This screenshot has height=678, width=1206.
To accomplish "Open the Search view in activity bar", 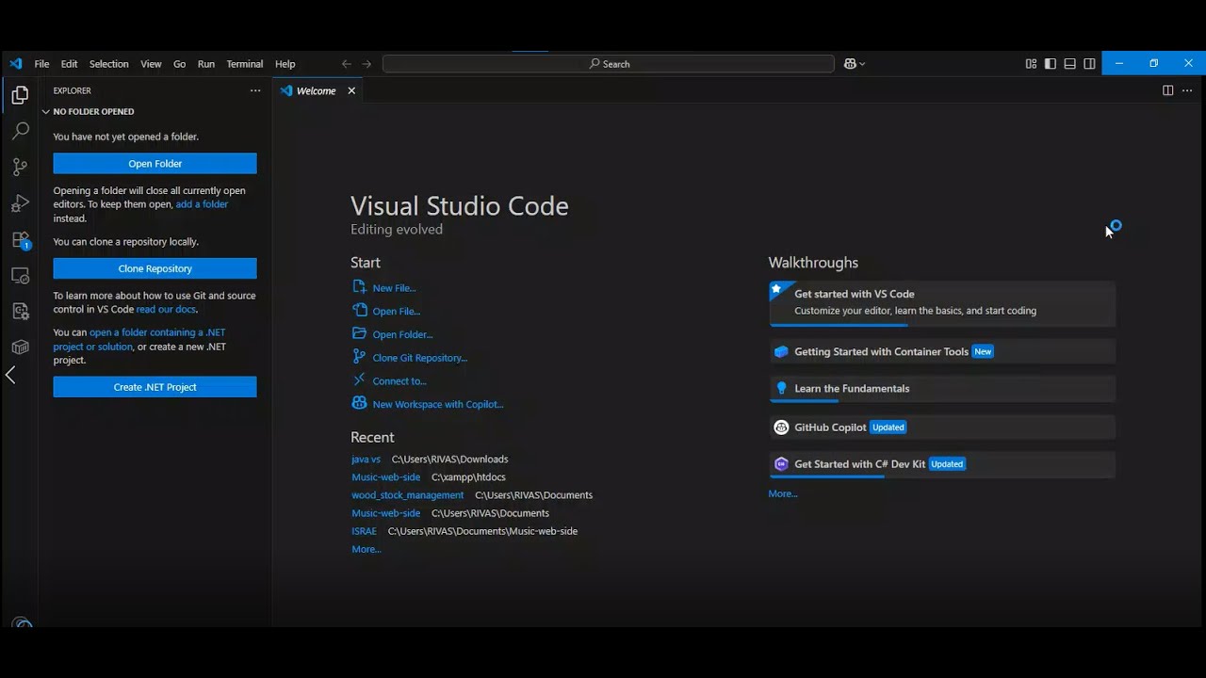I will coord(20,131).
